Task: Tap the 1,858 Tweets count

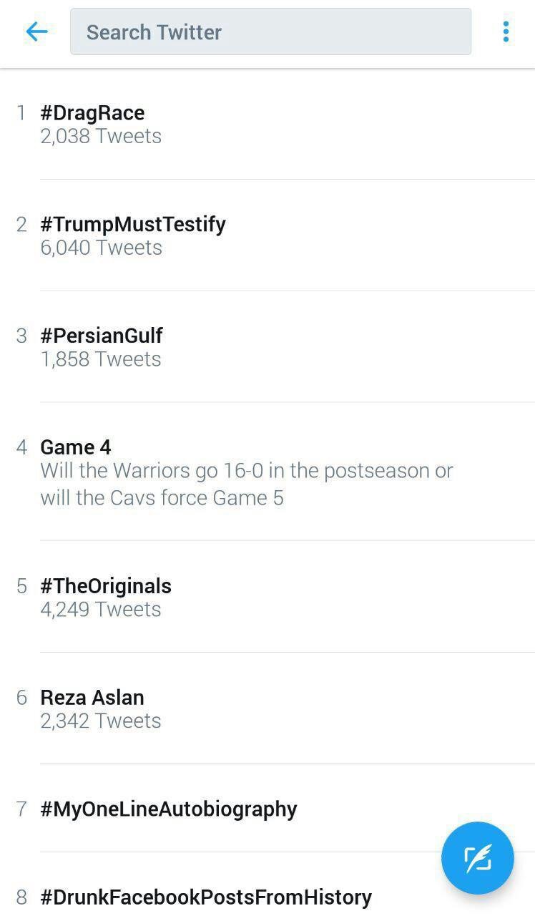Action: (x=101, y=359)
